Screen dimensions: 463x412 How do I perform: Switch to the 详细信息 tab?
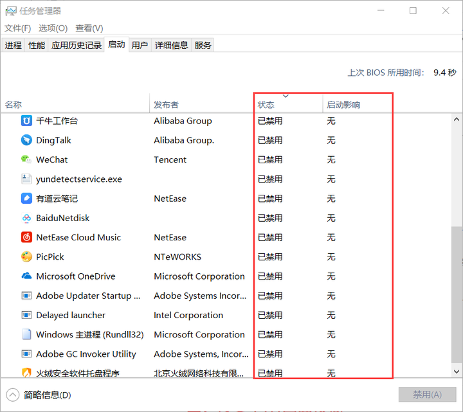[x=172, y=45]
